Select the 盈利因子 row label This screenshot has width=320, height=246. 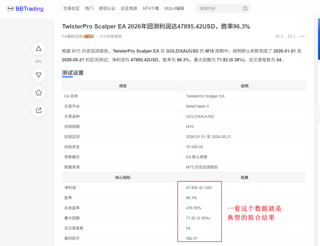point(72,238)
